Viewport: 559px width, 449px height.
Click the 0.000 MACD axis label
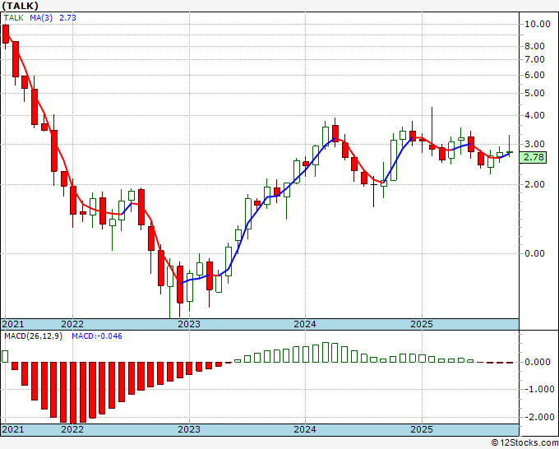pyautogui.click(x=538, y=362)
